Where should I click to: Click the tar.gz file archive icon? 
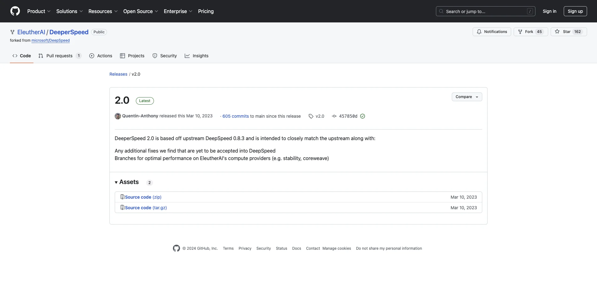[x=123, y=207]
